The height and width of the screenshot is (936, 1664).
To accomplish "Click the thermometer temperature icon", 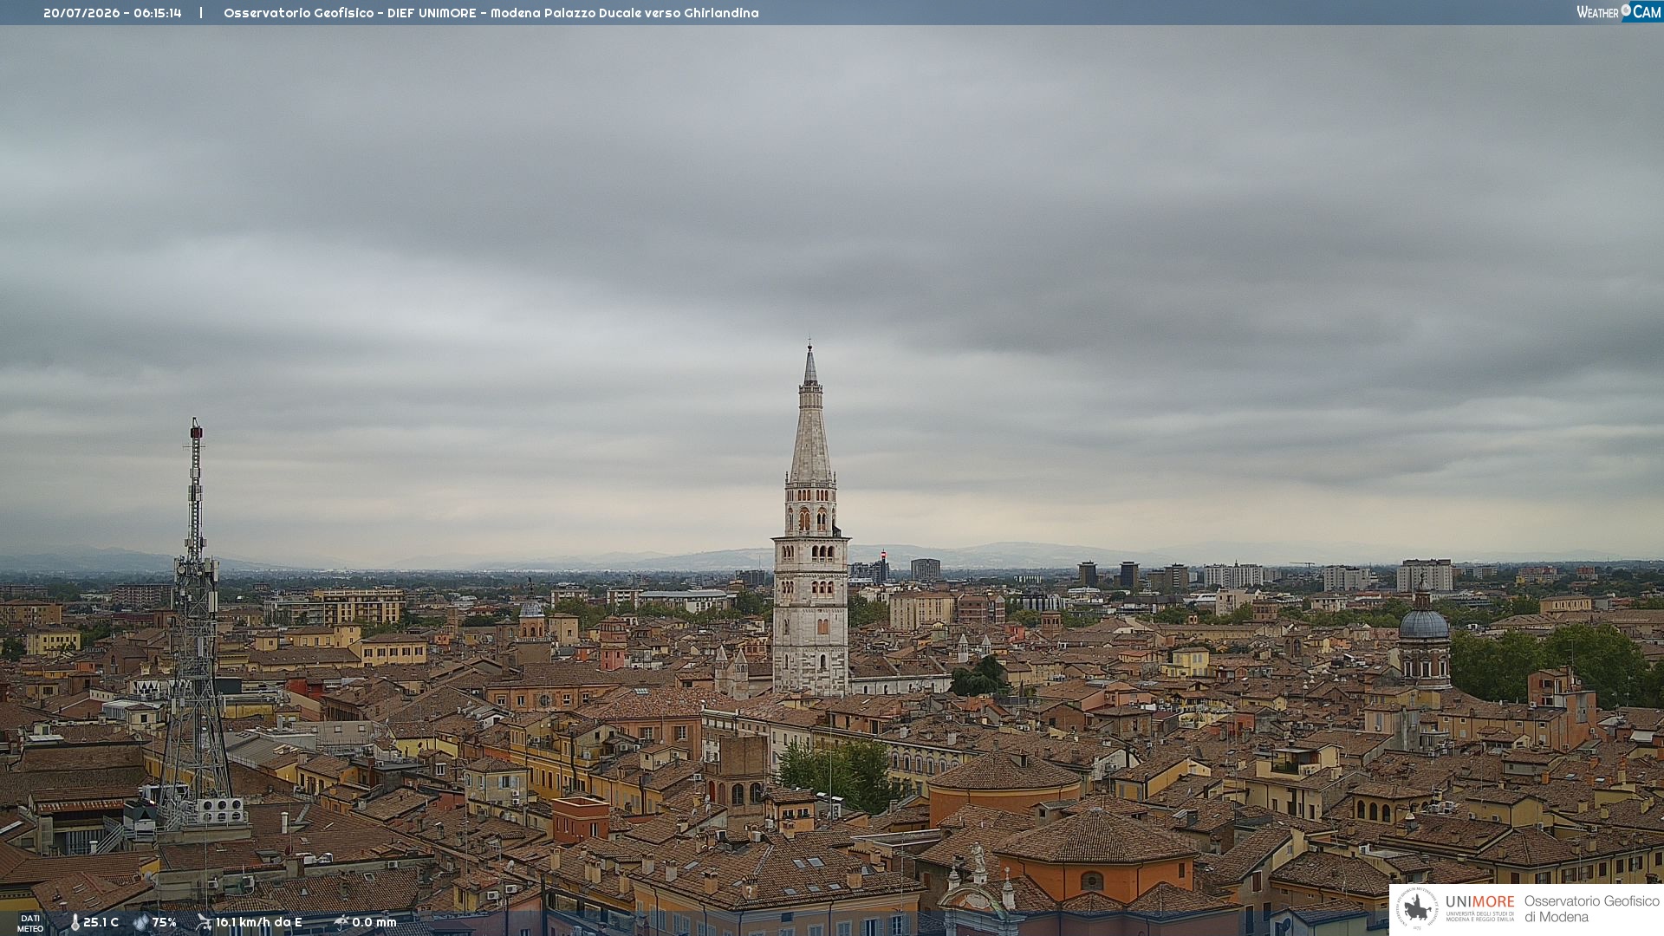I will click(x=75, y=923).
